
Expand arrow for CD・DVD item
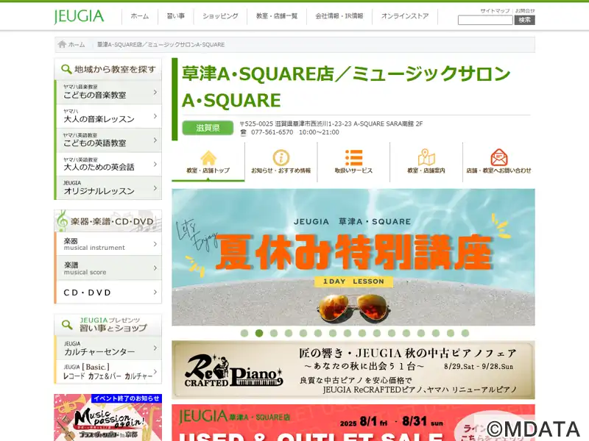tap(155, 292)
